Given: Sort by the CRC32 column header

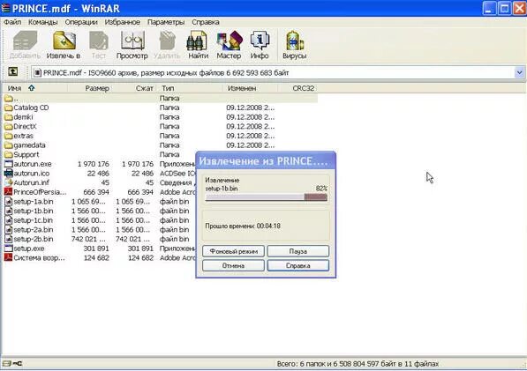Looking at the screenshot, I should coord(297,88).
